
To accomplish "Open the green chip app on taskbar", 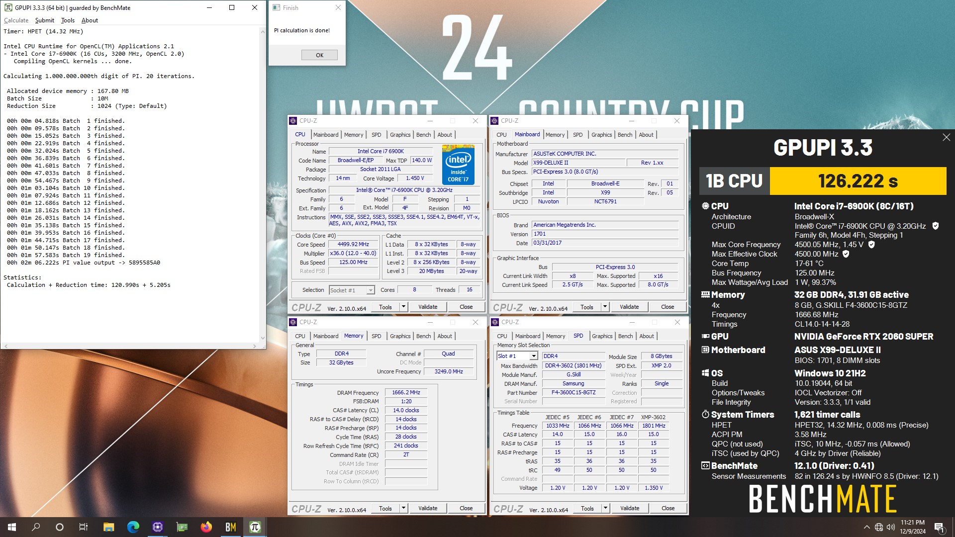I will tap(182, 527).
